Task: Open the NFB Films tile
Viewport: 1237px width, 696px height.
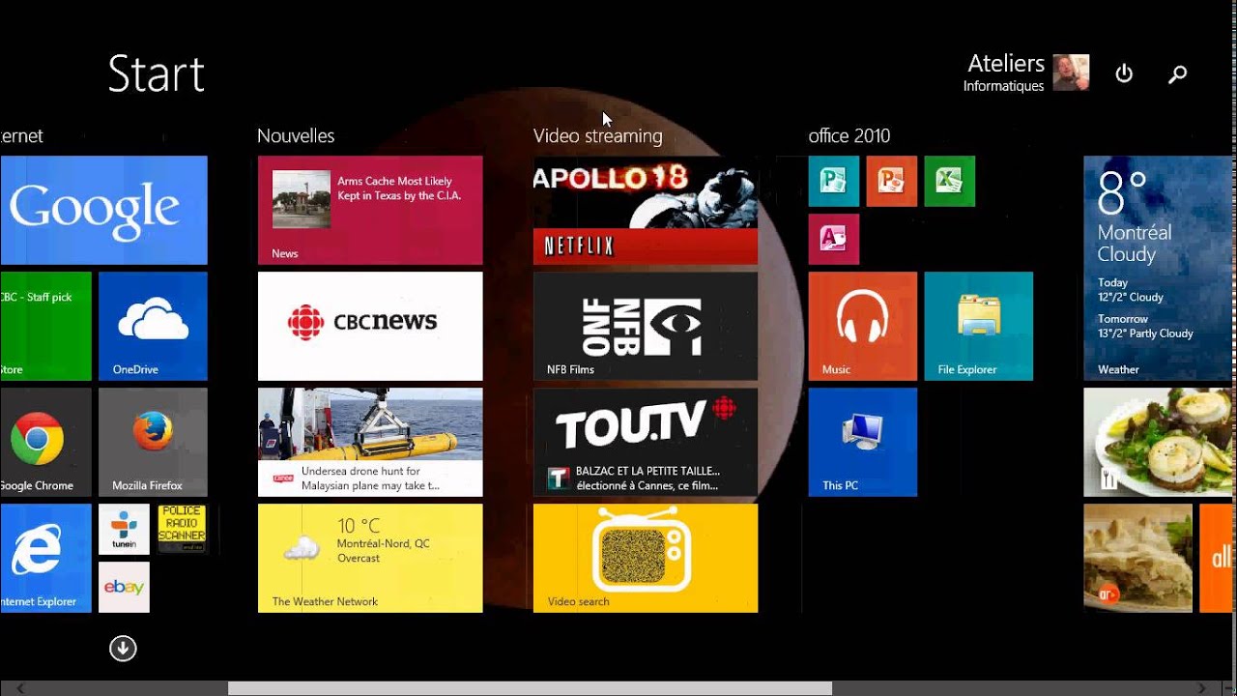Action: (646, 326)
